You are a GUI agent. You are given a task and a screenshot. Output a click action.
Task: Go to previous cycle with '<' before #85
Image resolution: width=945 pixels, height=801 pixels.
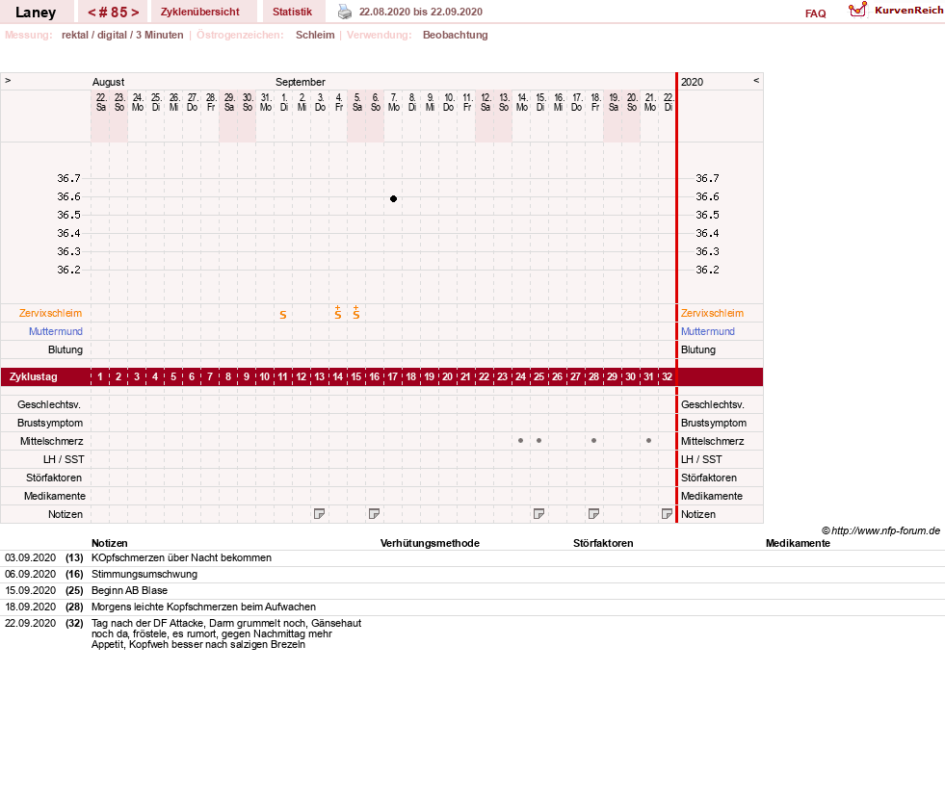pyautogui.click(x=92, y=13)
